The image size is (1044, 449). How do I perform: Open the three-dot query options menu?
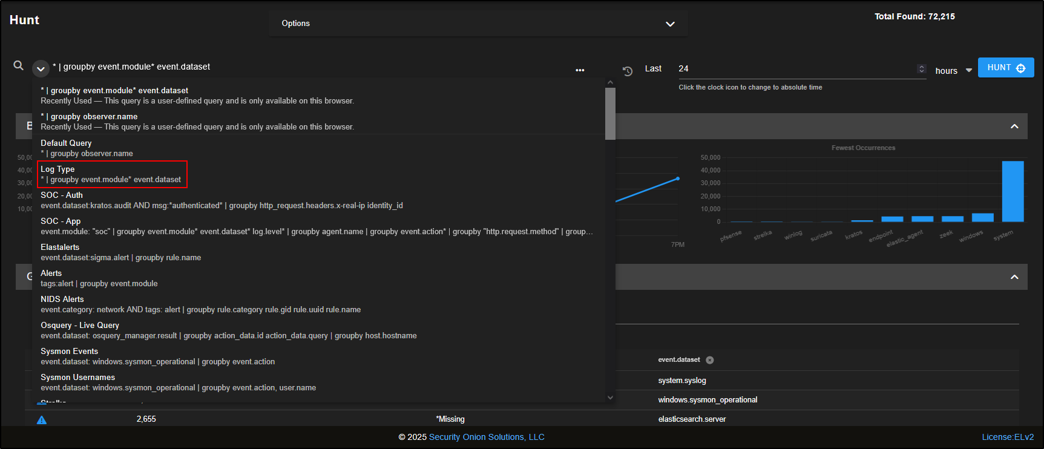(x=580, y=70)
